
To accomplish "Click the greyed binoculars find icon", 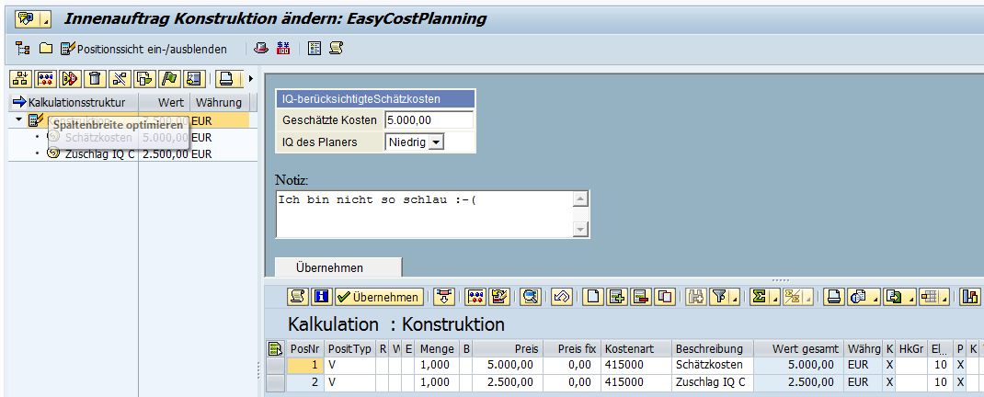I will point(695,297).
